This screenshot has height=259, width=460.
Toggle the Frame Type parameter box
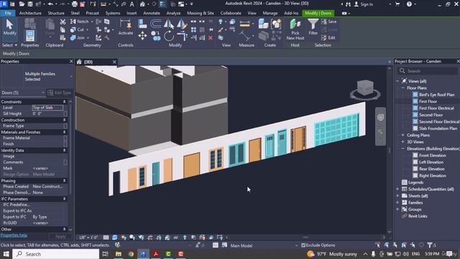[65, 126]
